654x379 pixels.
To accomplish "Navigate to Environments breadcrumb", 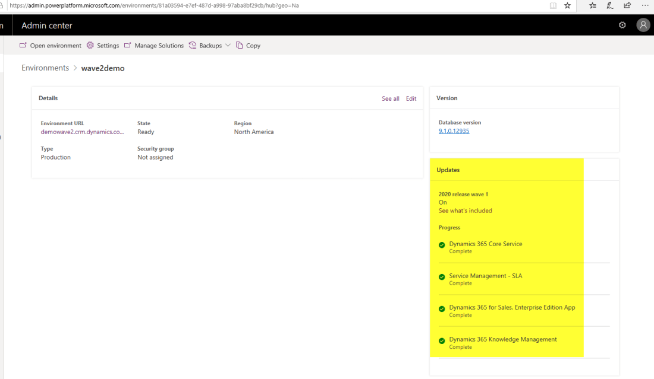I will point(45,68).
